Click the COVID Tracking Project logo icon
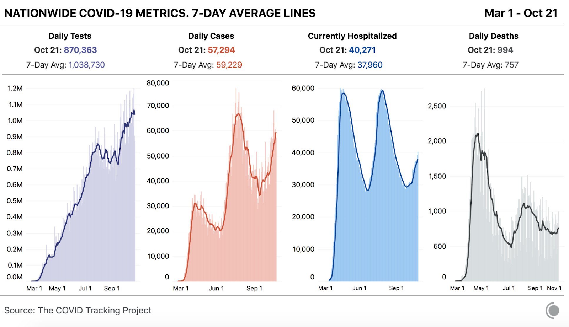This screenshot has width=569, height=327. 552,310
